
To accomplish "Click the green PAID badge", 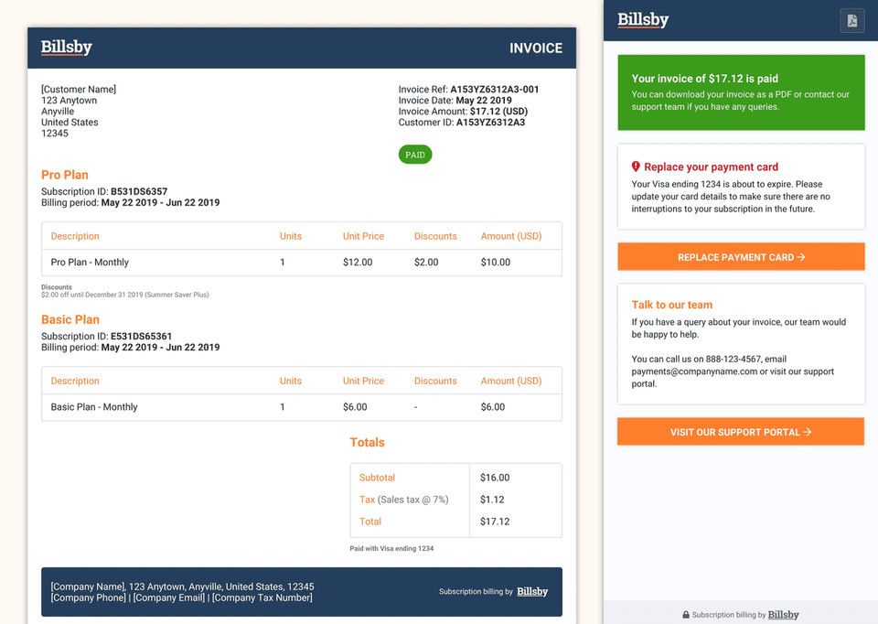I will (x=415, y=155).
